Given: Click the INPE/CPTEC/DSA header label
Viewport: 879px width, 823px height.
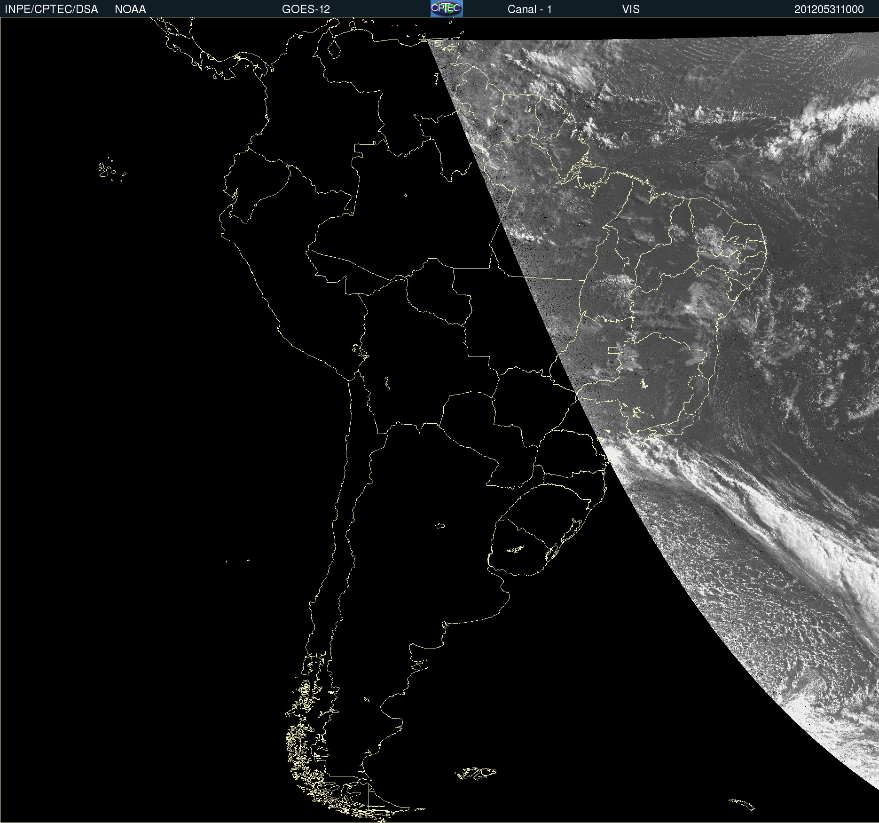Looking at the screenshot, I should [51, 9].
